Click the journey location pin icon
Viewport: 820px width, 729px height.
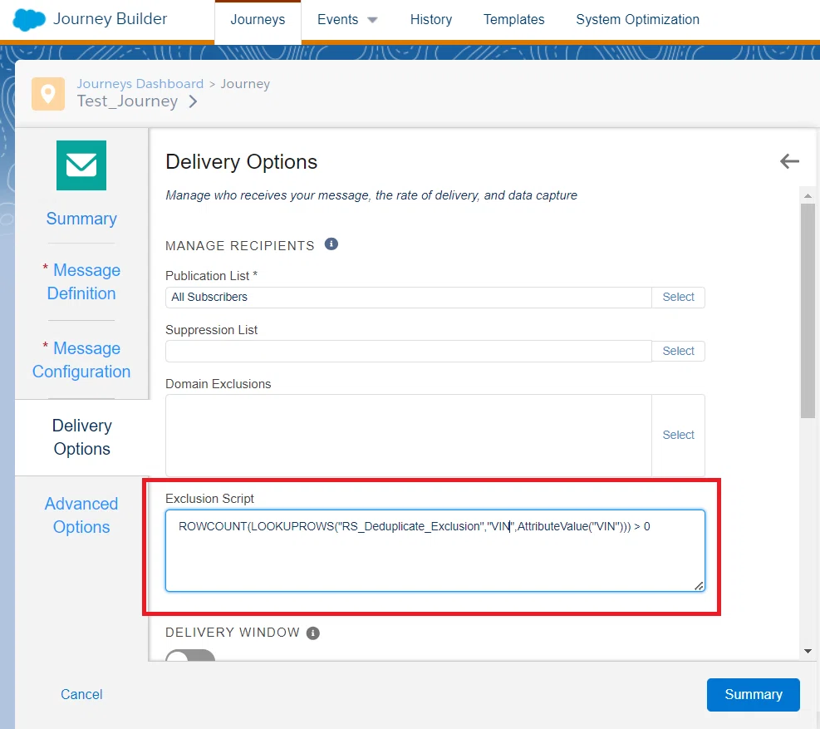coord(48,94)
